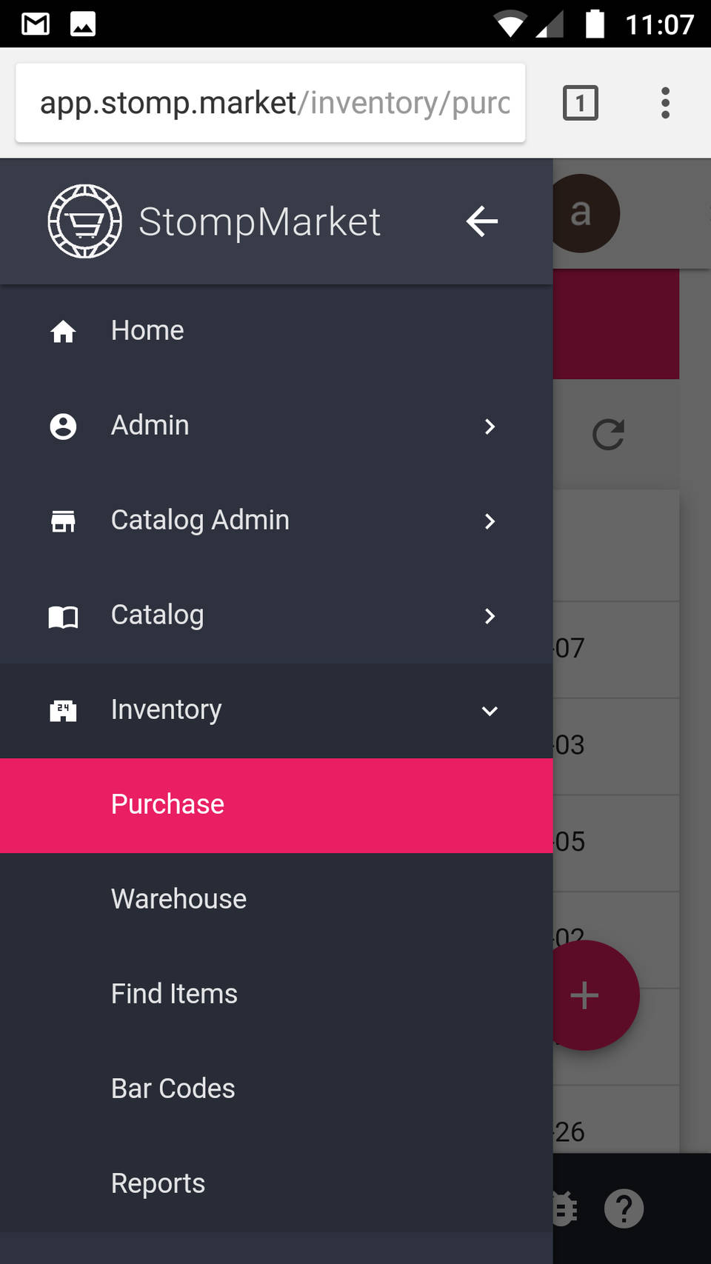Select Purchase in the Inventory menu
Screen dimensions: 711x1264
167,805
